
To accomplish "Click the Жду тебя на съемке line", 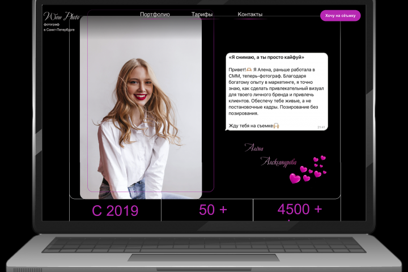I will point(254,126).
